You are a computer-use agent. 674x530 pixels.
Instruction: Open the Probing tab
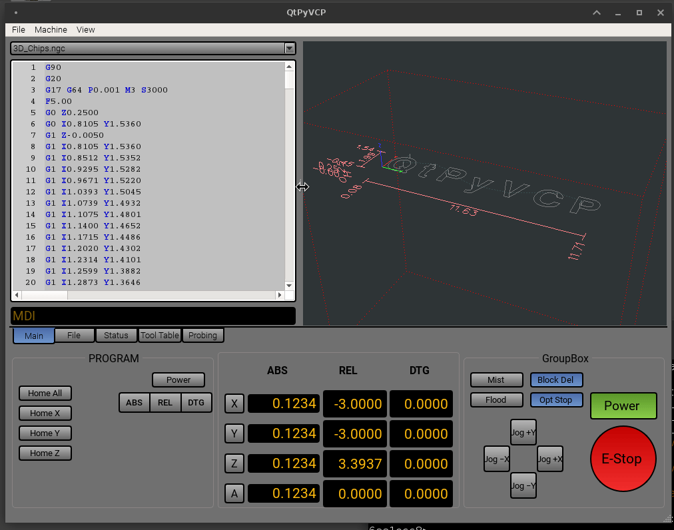point(203,336)
